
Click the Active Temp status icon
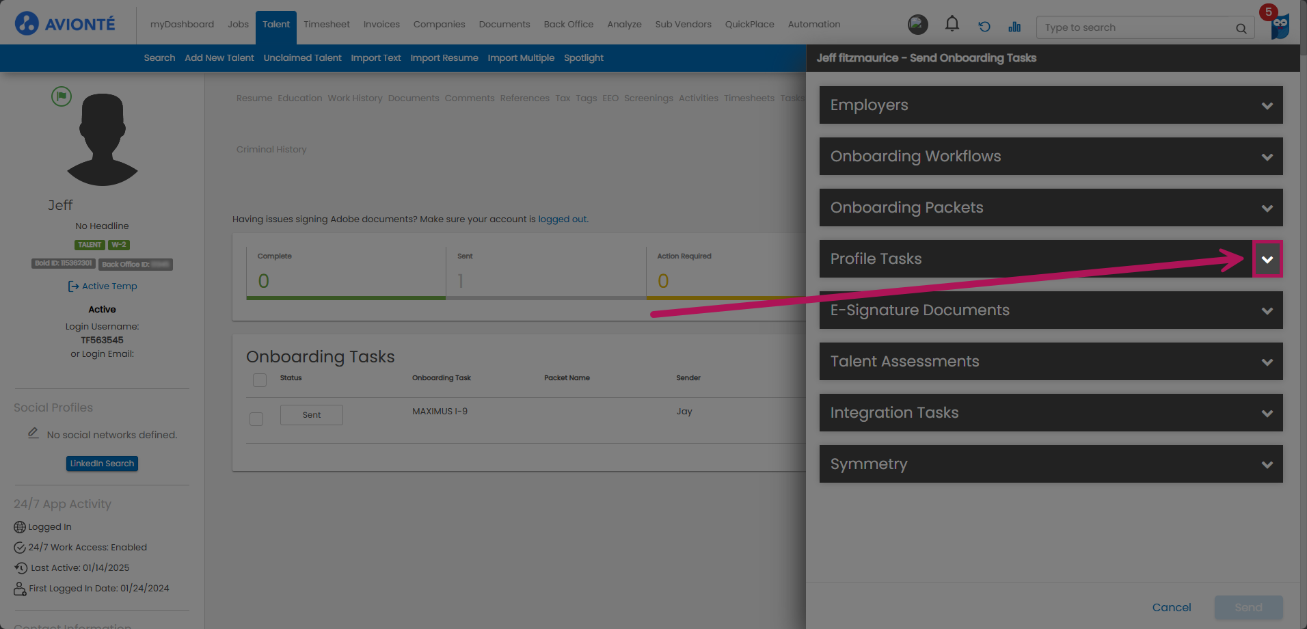[73, 286]
